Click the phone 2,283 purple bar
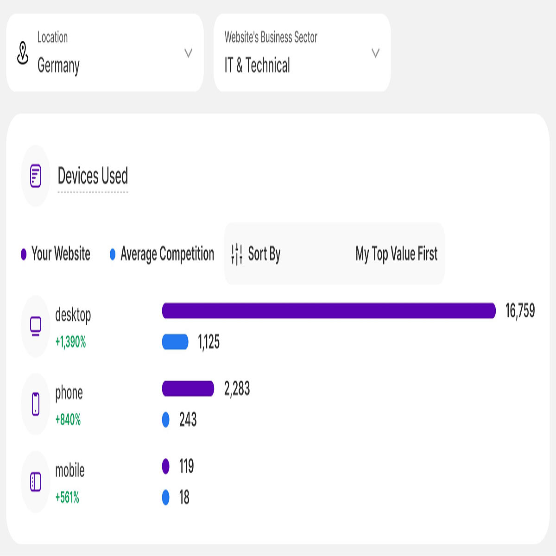This screenshot has width=556, height=556. click(x=188, y=388)
